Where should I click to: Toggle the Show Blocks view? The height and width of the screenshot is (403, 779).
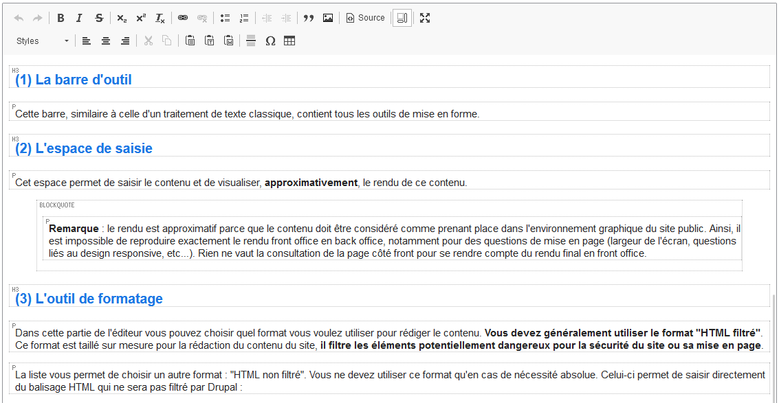click(402, 17)
